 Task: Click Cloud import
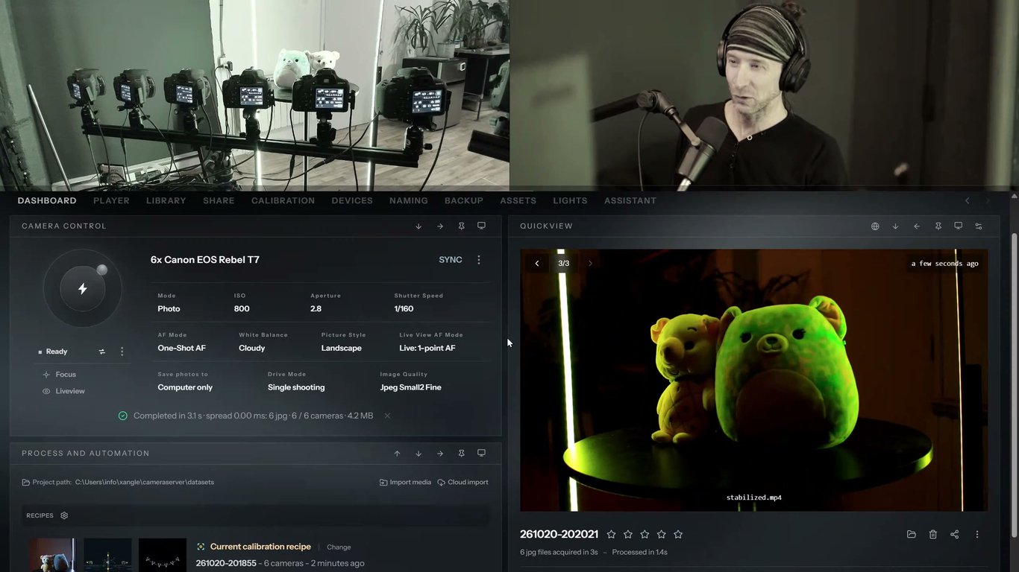coord(463,482)
